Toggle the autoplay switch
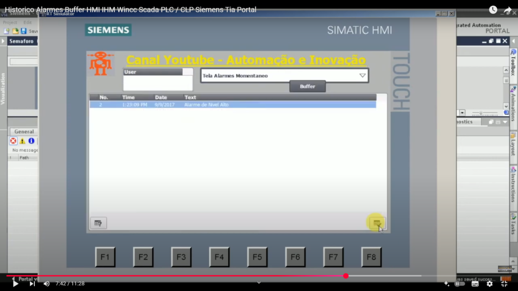Viewport: 518px width, 291px height. pyautogui.click(x=460, y=283)
